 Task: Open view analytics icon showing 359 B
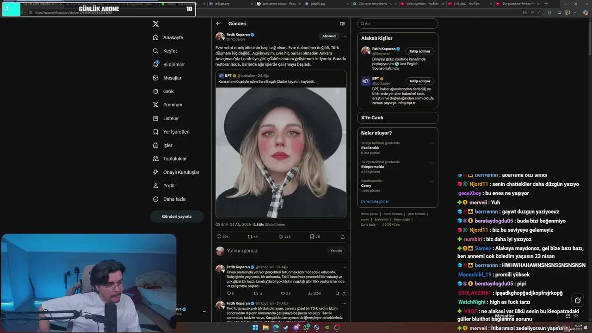coord(310,293)
